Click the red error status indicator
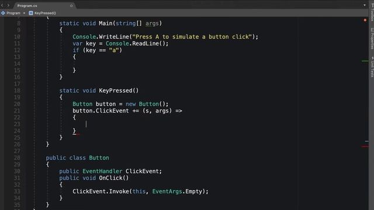Image resolution: width=374 pixels, height=210 pixels. tap(365, 20)
